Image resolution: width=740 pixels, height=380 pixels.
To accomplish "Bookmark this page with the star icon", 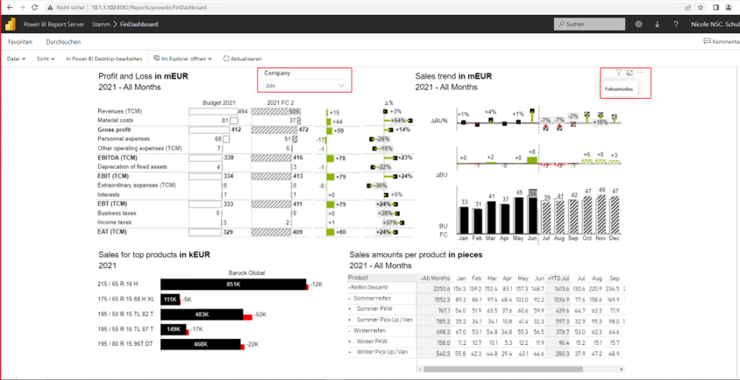I will click(701, 8).
